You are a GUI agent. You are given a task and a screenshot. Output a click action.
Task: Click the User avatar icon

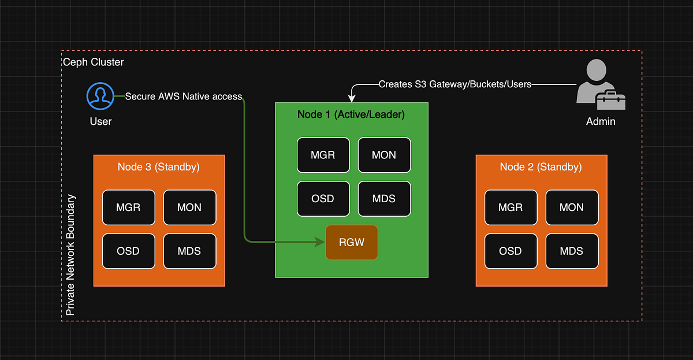click(99, 96)
